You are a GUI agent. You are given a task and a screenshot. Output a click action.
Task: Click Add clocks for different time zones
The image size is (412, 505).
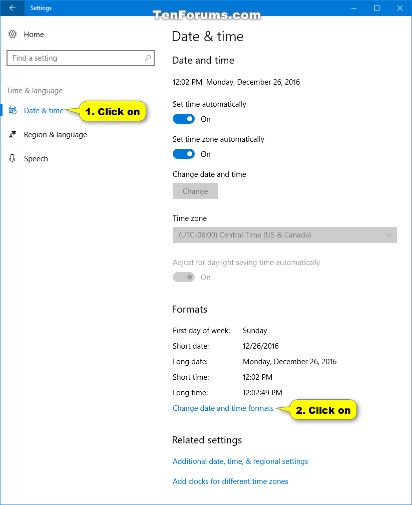point(230,481)
